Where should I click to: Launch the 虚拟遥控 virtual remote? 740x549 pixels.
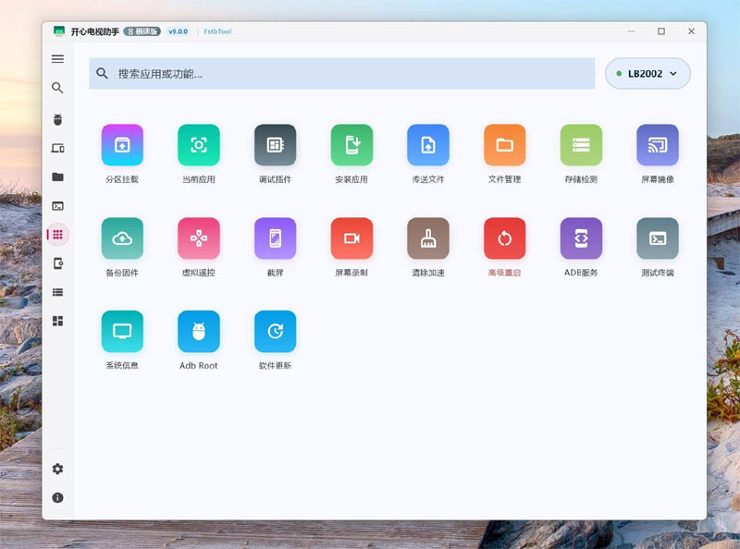(x=199, y=238)
